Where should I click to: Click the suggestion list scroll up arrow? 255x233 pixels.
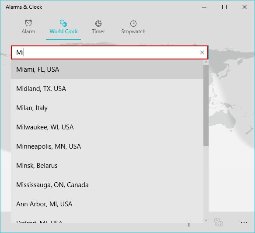(206, 62)
